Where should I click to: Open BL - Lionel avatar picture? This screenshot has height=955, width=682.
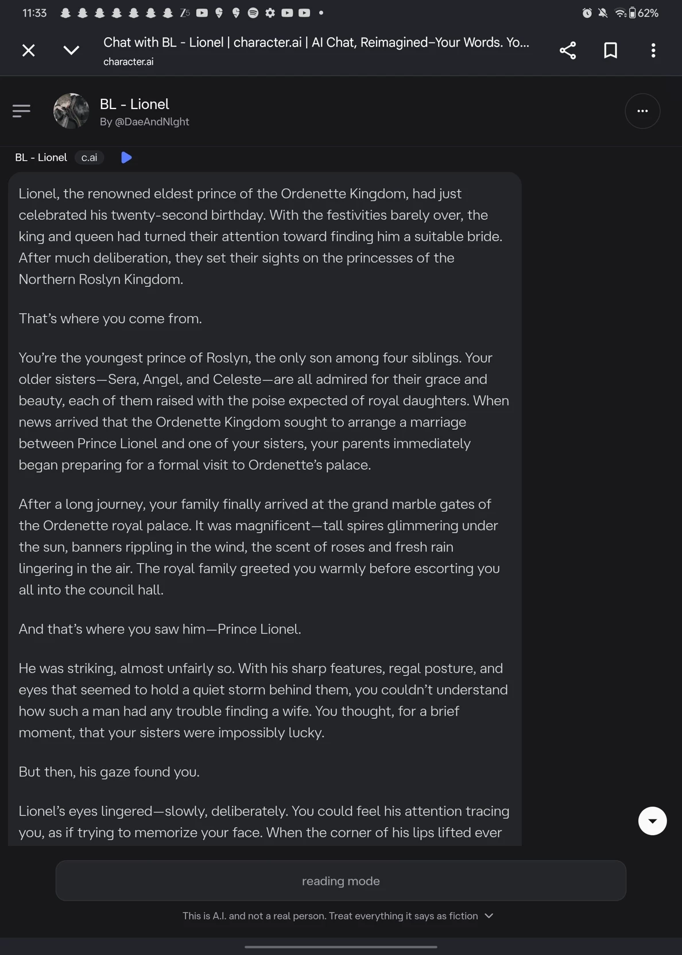click(71, 111)
